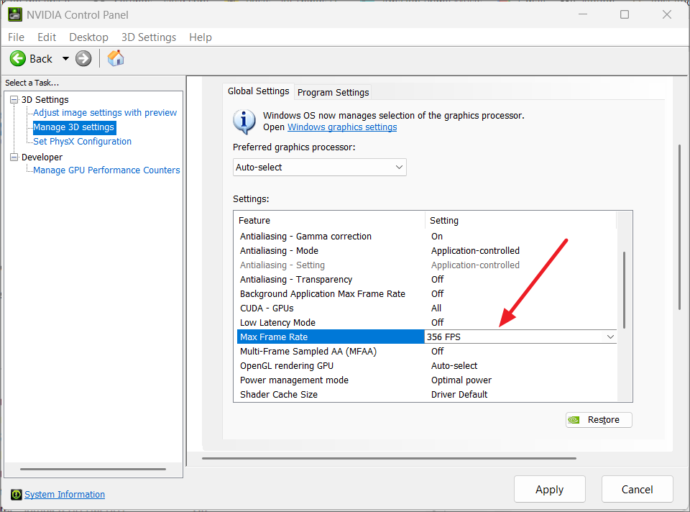The height and width of the screenshot is (512, 690).
Task: Close the NVIDIA Control Panel window
Action: (x=667, y=14)
